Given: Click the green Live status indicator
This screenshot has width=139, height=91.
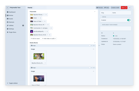Looking at the screenshot, I should (113, 36).
